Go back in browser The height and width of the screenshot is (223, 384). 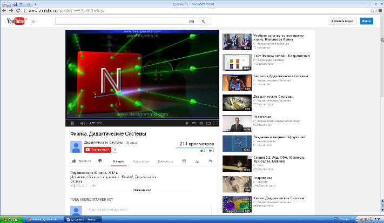coord(4,10)
